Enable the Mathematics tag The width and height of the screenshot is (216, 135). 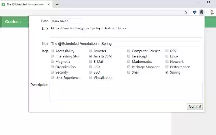click(x=129, y=61)
